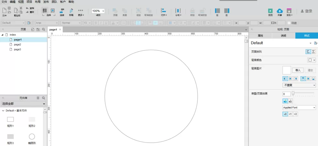Select the color page effect icon
318x146 pixels.
[285, 101]
